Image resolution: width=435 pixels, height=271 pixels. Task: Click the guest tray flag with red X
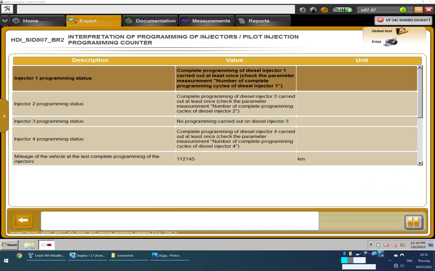click(386, 245)
